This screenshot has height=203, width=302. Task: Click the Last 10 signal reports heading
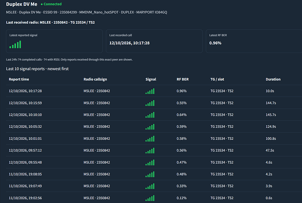[37, 69]
